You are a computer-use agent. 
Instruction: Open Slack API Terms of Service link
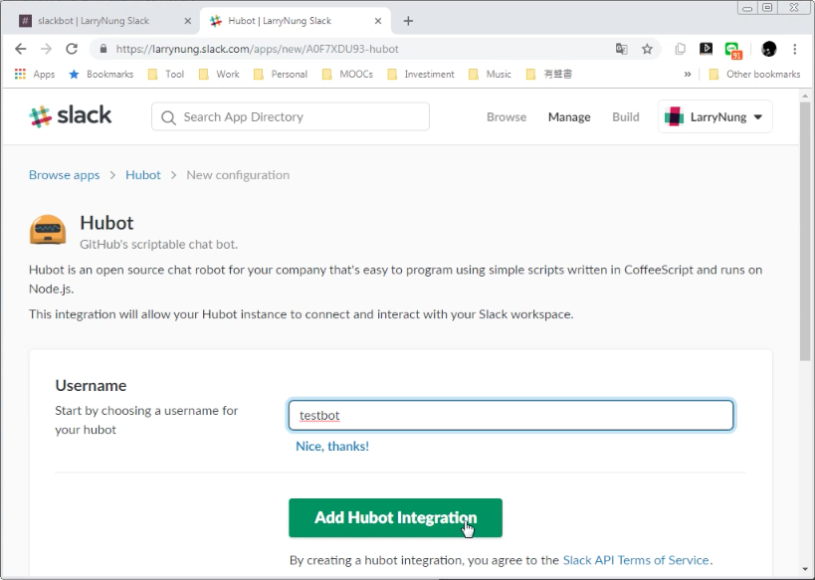[636, 560]
